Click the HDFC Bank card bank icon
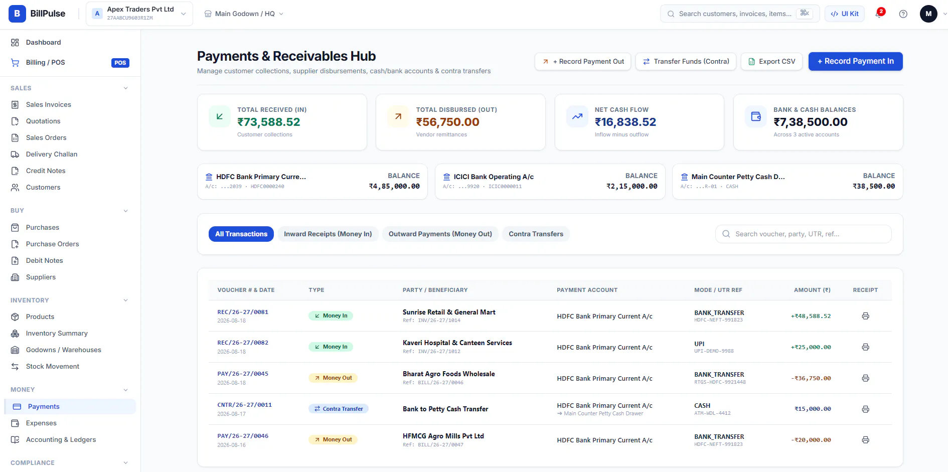The height and width of the screenshot is (472, 948). click(209, 177)
